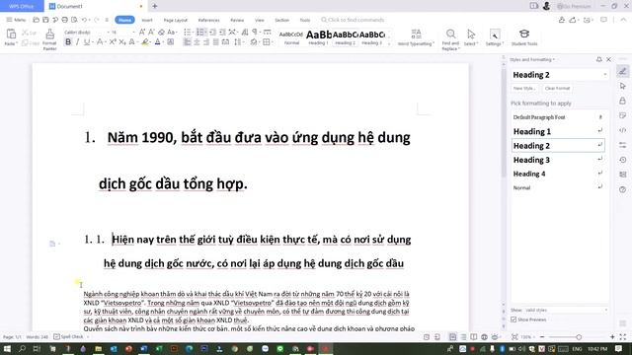Toggle show paragraph marks
This screenshot has height=355, width=632.
click(255, 32)
